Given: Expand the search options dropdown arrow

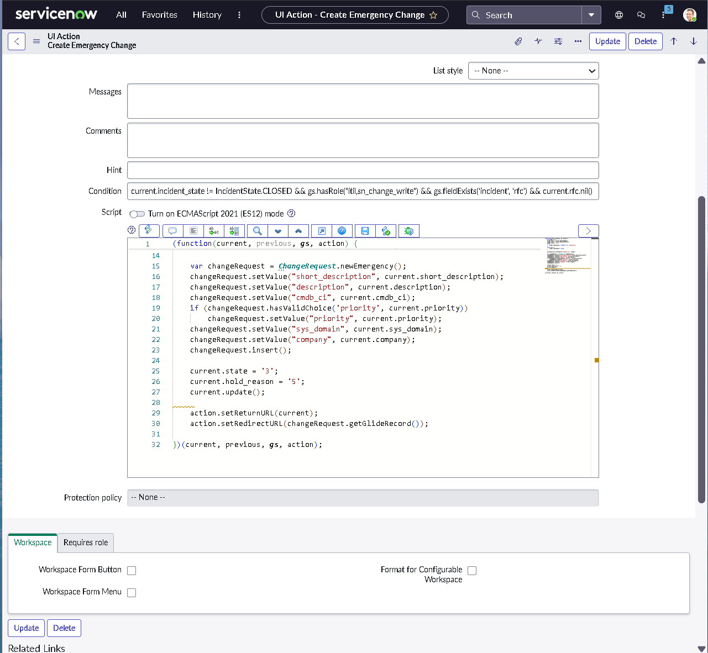Looking at the screenshot, I should [591, 15].
